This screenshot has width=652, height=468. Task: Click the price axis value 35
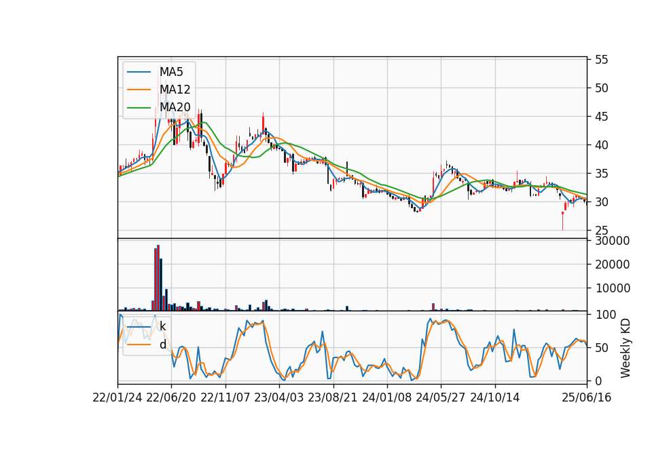coord(601,174)
